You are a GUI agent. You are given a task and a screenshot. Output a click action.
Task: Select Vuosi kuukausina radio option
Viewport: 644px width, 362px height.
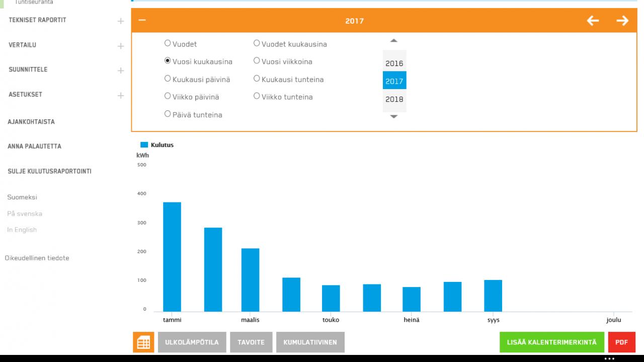(x=168, y=61)
